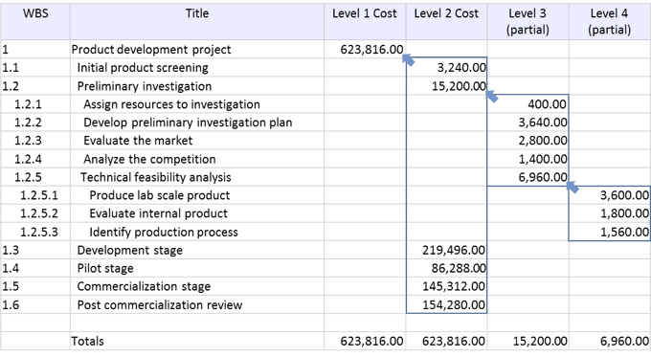651x357 pixels.
Task: Click the Development stage cell
Action: [x=197, y=251]
